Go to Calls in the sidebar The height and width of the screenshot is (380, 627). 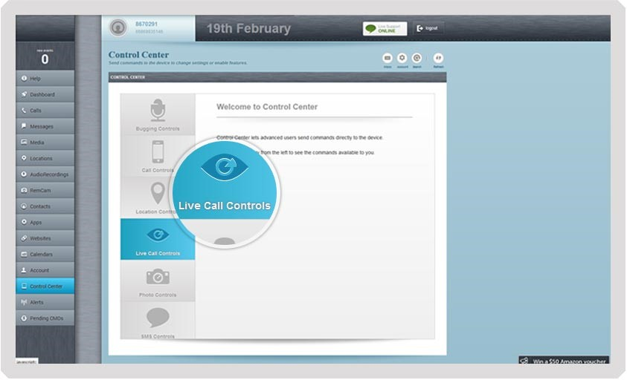[45, 111]
